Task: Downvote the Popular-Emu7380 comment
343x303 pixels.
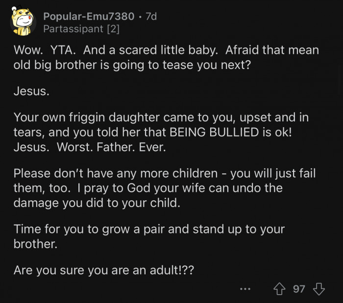Action: click(318, 289)
